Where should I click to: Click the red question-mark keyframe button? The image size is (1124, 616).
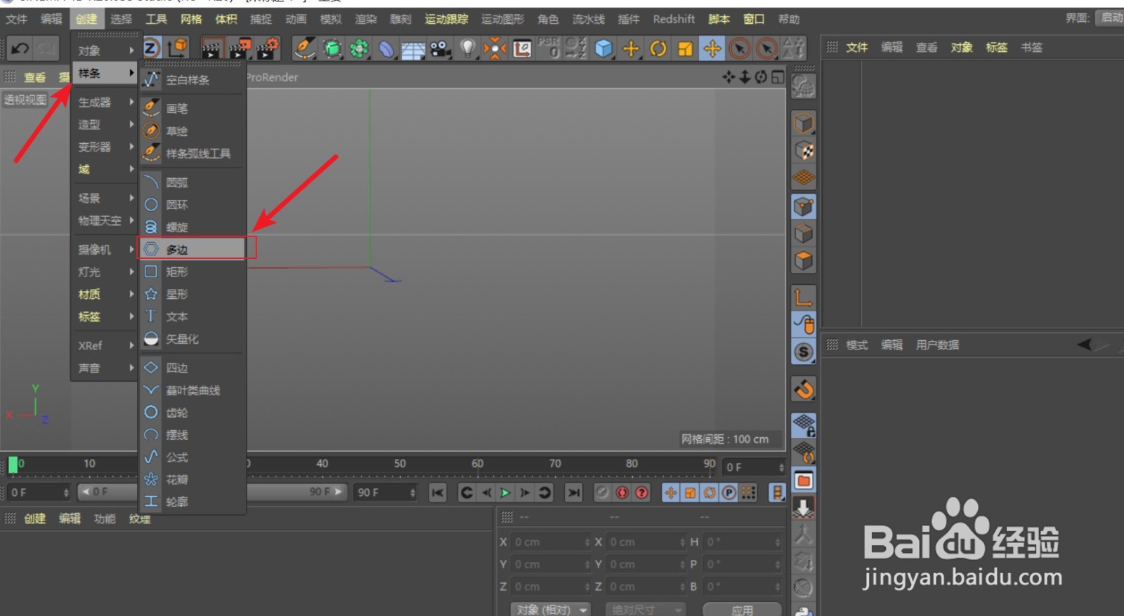[641, 493]
